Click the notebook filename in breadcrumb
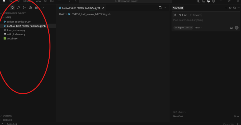 point(91,14)
